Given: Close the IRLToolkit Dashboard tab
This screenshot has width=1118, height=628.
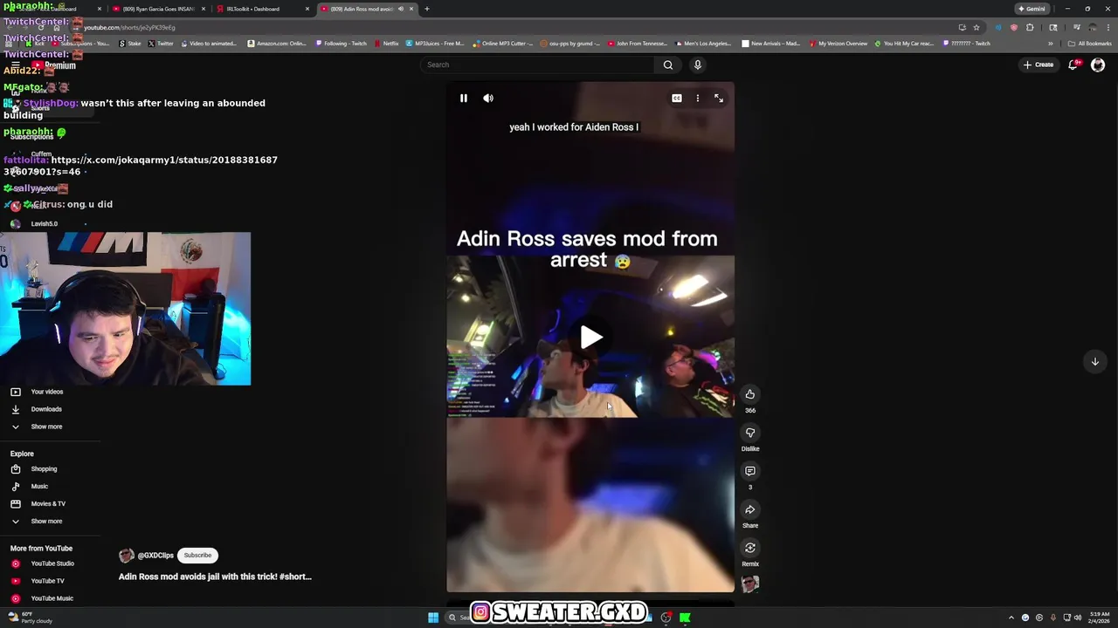Looking at the screenshot, I should (307, 9).
